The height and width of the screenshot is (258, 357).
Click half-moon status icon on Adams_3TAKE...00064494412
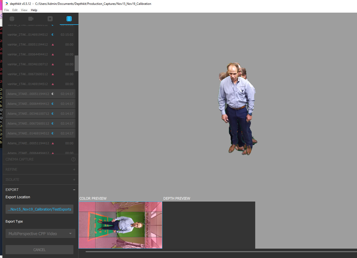point(53,104)
